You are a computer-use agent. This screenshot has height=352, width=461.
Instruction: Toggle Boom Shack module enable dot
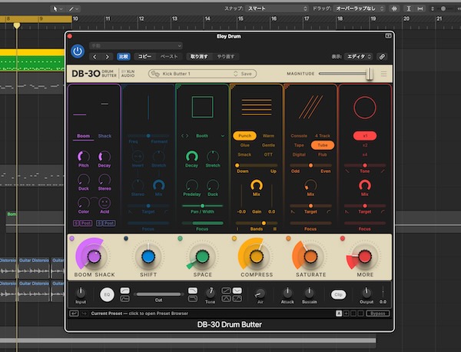(72, 238)
